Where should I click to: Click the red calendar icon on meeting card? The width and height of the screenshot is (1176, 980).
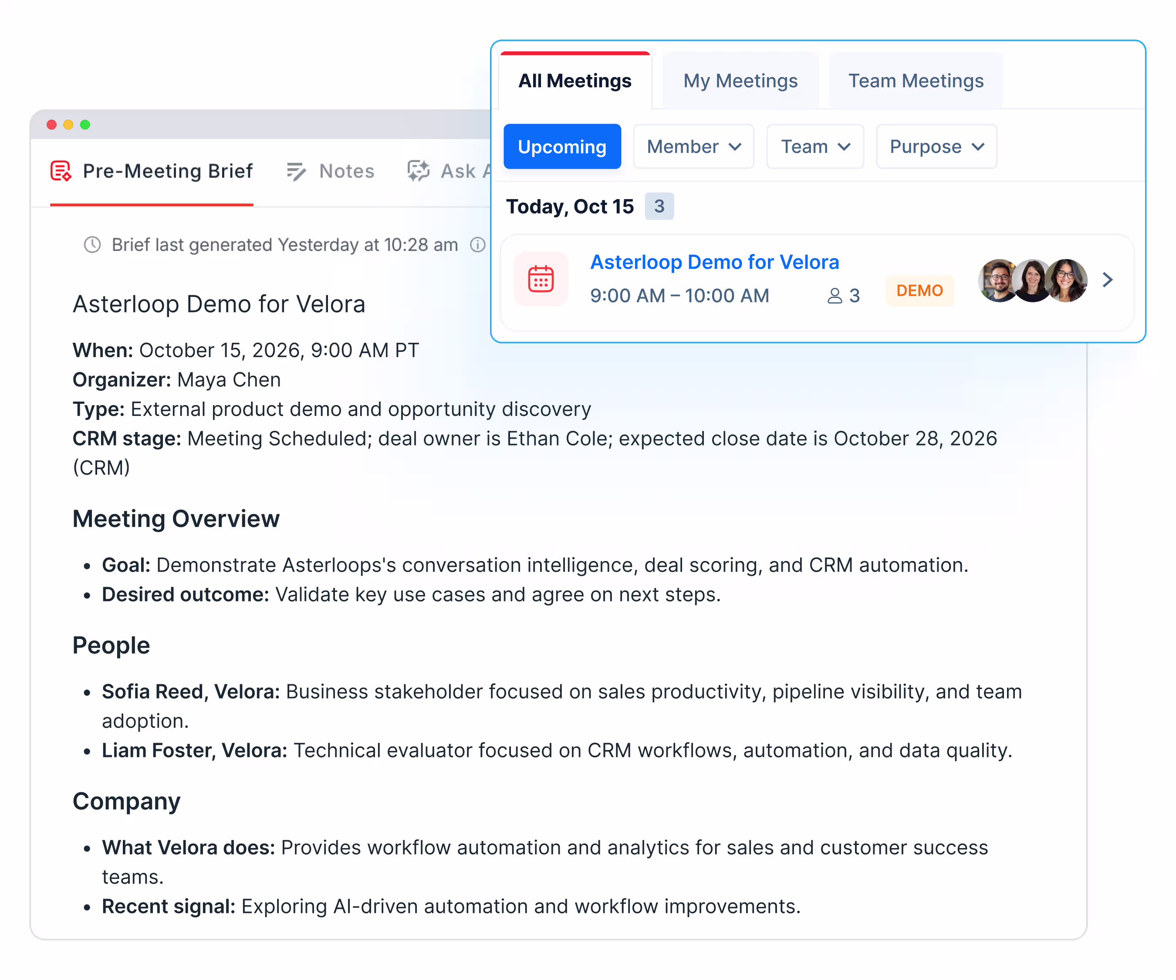pyautogui.click(x=541, y=279)
